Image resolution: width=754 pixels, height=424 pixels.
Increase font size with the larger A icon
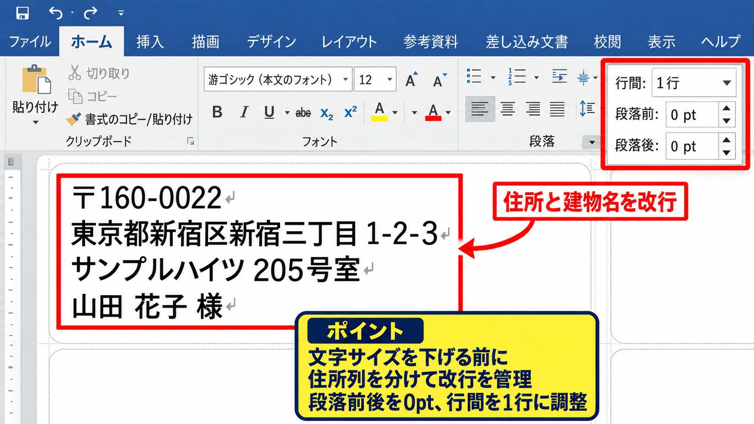(412, 79)
